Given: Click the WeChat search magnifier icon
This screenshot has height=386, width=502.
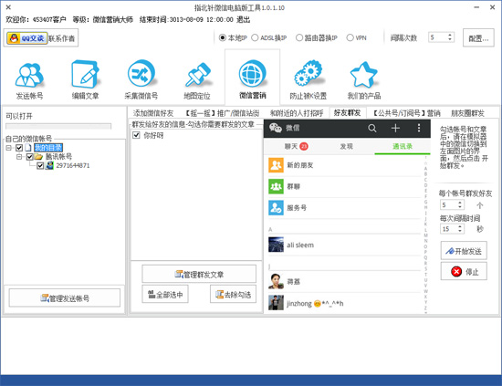Looking at the screenshot, I should click(x=372, y=129).
